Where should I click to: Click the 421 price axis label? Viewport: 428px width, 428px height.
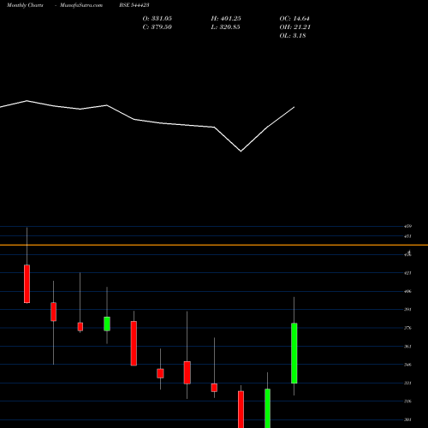click(408, 273)
